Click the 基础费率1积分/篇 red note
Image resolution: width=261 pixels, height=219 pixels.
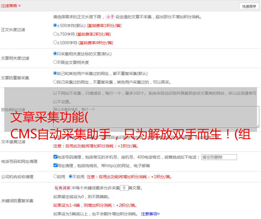104,26
